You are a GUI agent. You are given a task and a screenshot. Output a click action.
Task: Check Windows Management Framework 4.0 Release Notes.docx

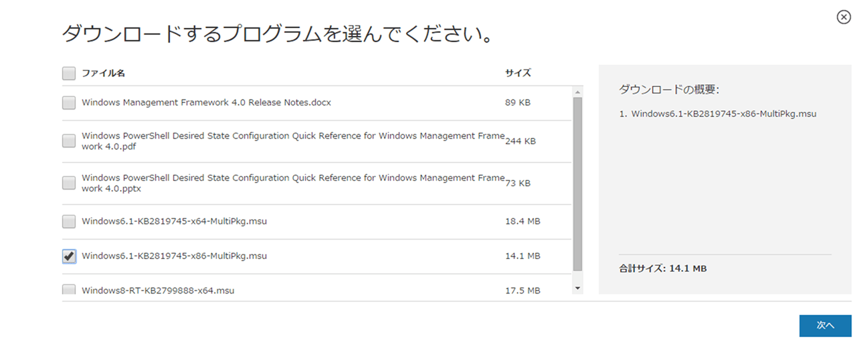(69, 103)
